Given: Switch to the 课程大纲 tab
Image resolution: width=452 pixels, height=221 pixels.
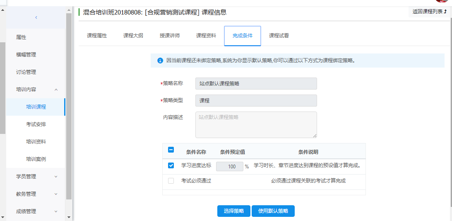Looking at the screenshot, I should 133,36.
